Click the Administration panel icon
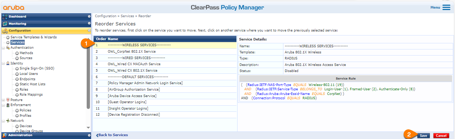The height and width of the screenshot is (139, 455). click(x=5, y=135)
